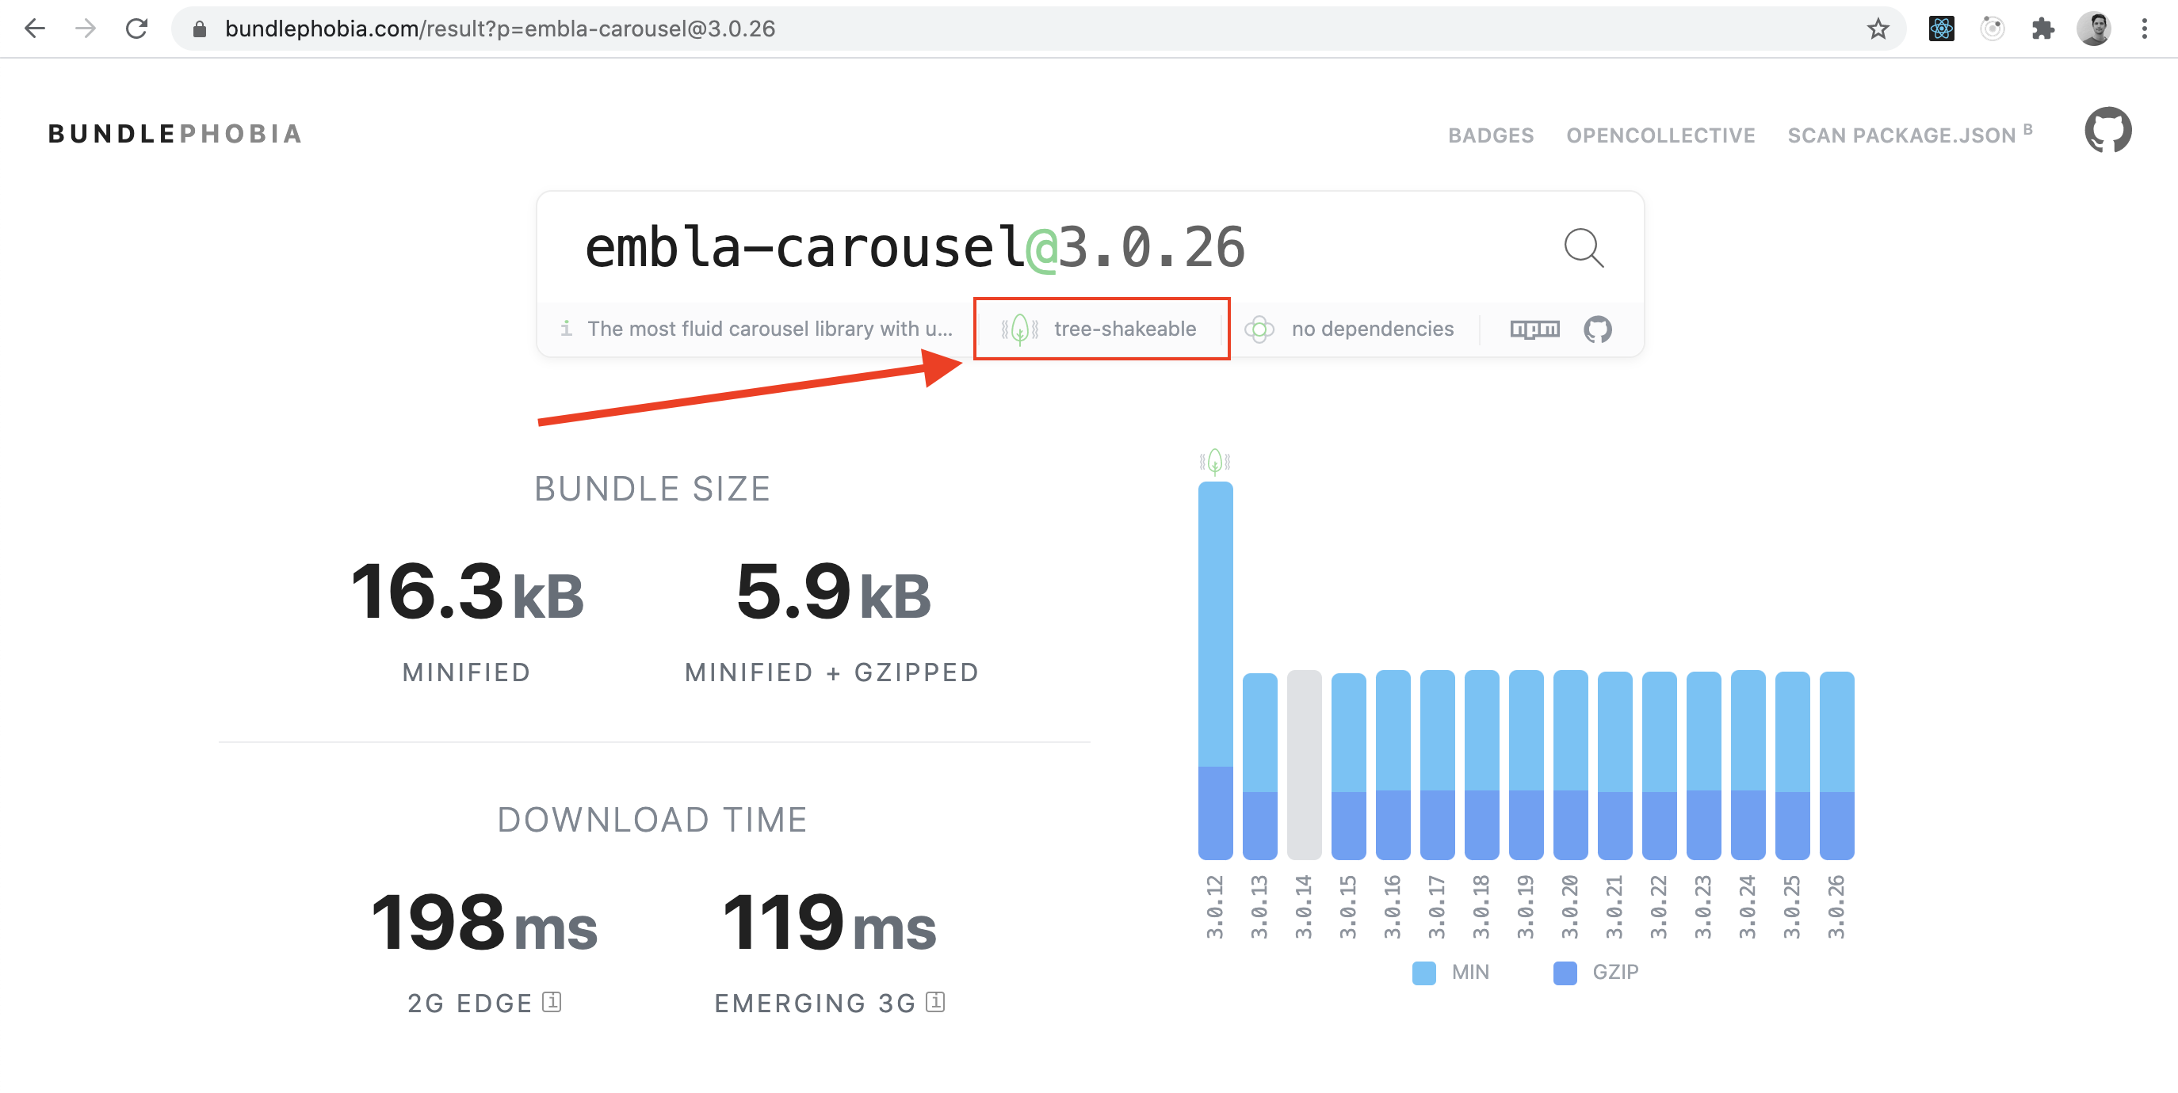2178x1093 pixels.
Task: Click the browser forward arrow
Action: pyautogui.click(x=86, y=29)
